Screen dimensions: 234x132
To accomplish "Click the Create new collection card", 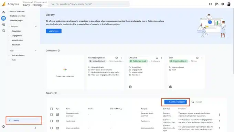I will click(x=65, y=72).
